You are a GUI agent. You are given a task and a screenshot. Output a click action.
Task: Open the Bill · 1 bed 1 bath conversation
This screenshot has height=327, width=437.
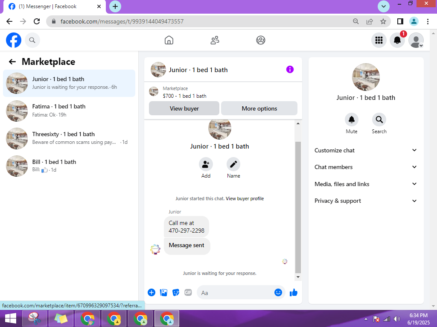coord(69,166)
